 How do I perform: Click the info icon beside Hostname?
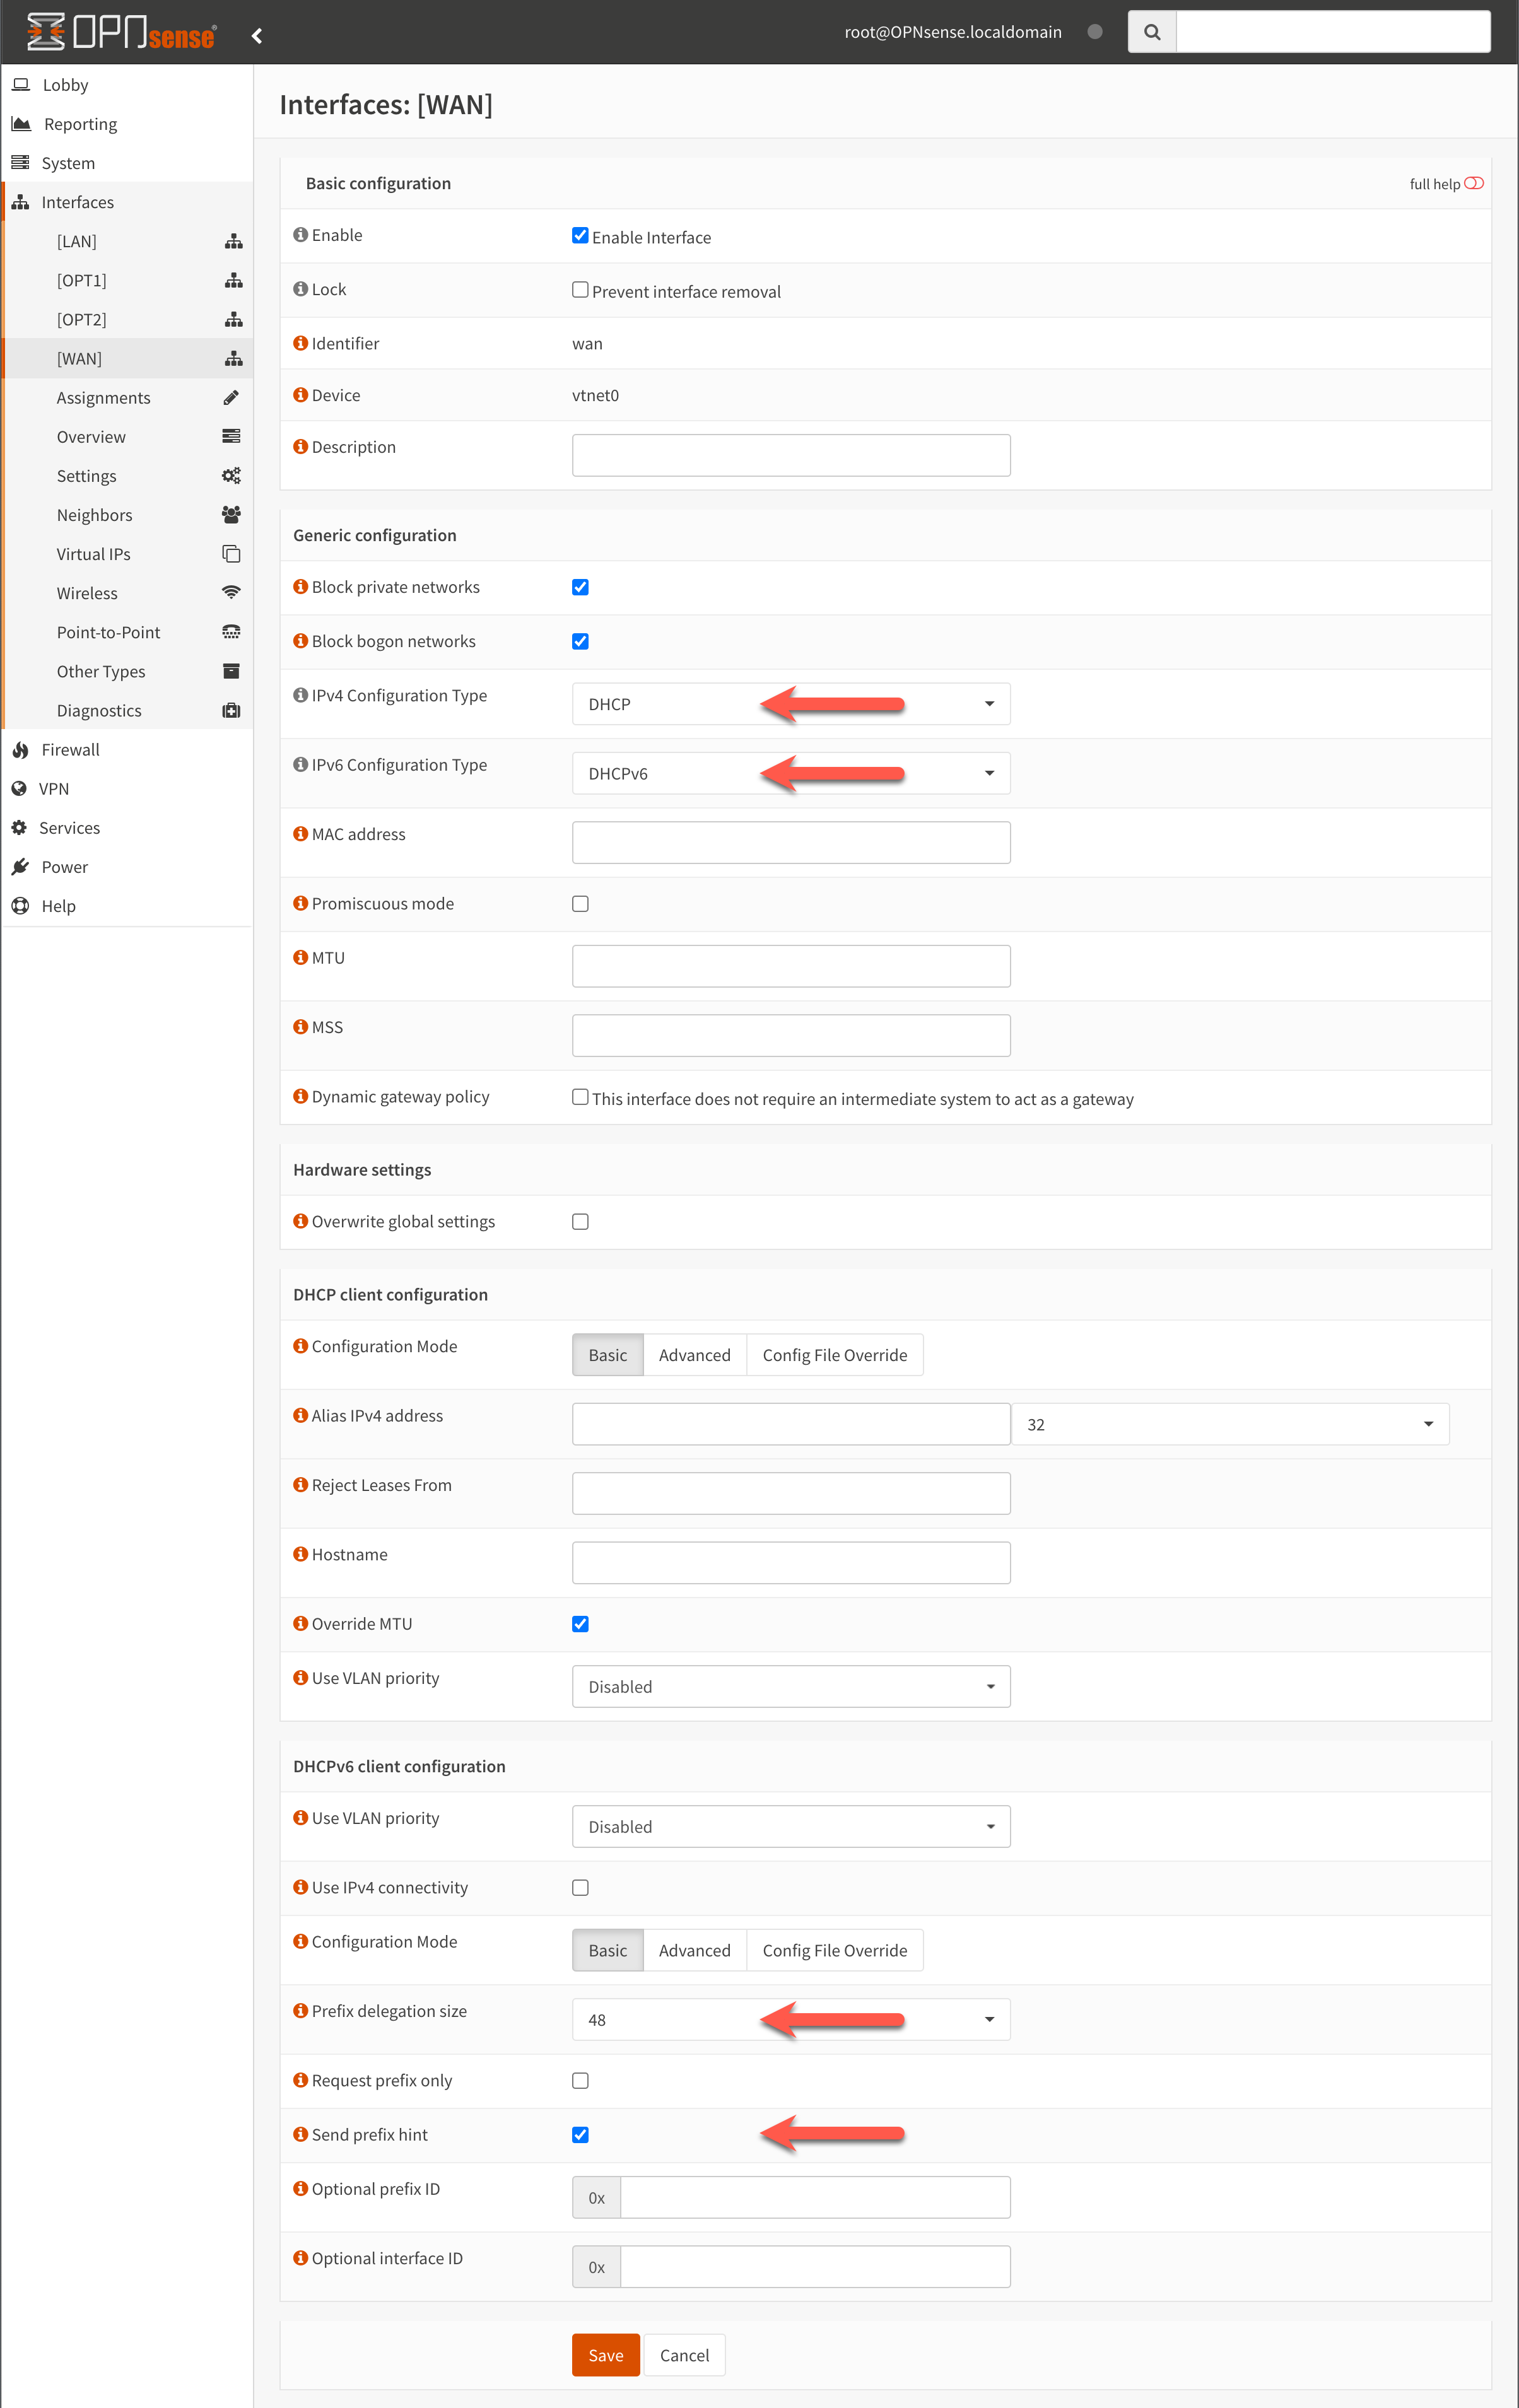[300, 1553]
